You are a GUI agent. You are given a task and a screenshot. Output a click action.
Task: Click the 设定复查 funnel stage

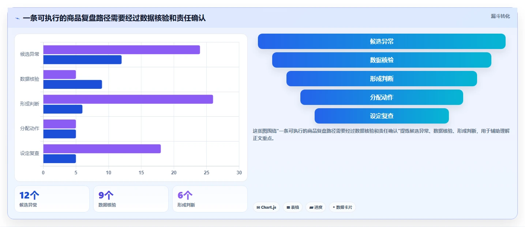[x=382, y=116]
